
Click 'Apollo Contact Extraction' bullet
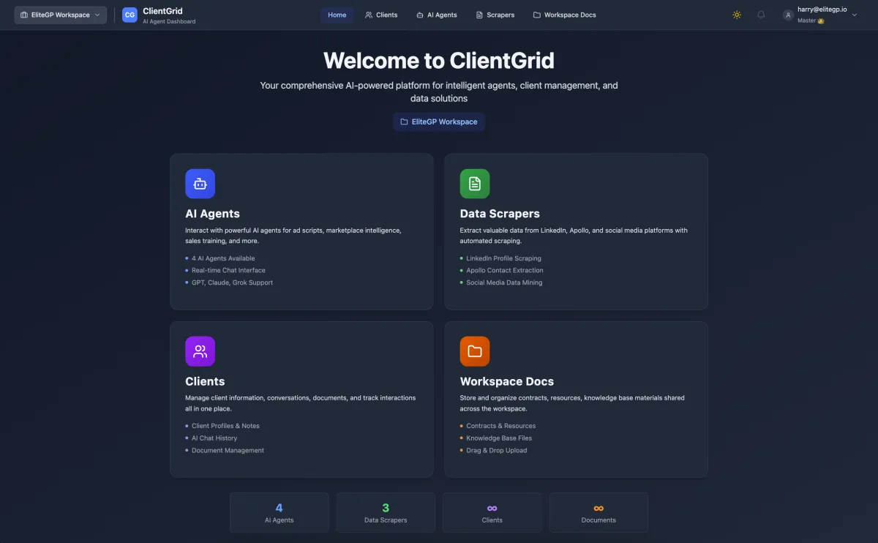click(x=505, y=270)
